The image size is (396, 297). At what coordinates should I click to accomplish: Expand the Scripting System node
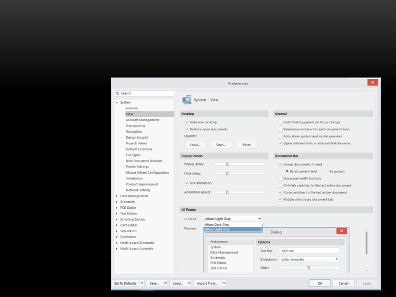coord(117,219)
